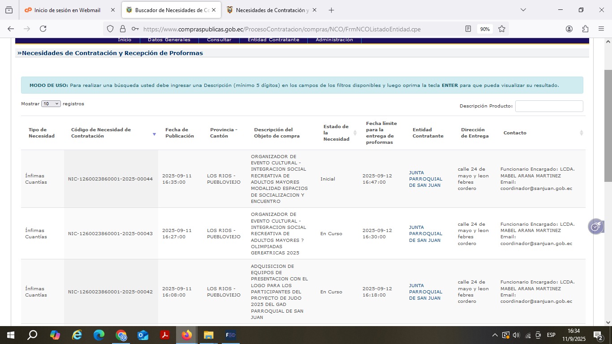Click the Firefox reload page icon
The image size is (612, 344).
[x=43, y=29]
